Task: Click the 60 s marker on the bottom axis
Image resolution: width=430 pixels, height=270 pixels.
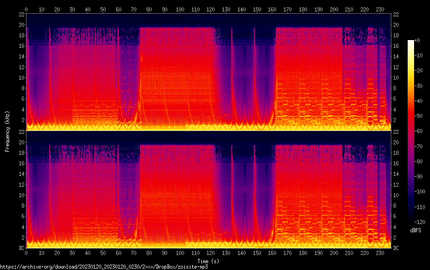Action: 118,253
